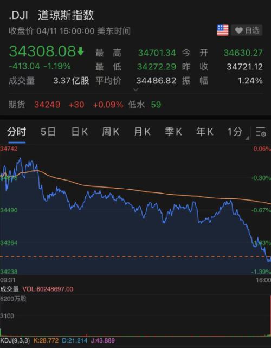
Task: Tap the K:28.772 value
Action: click(x=46, y=340)
